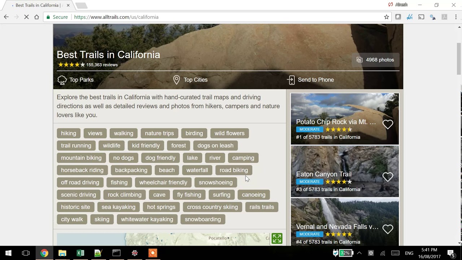Click the address bar URL
Image resolution: width=462 pixels, height=260 pixels.
click(116, 17)
